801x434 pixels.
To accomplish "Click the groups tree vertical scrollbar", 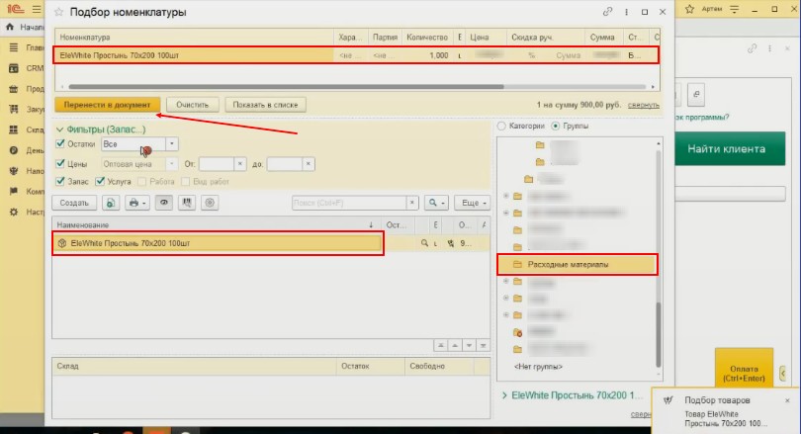I will (659, 335).
